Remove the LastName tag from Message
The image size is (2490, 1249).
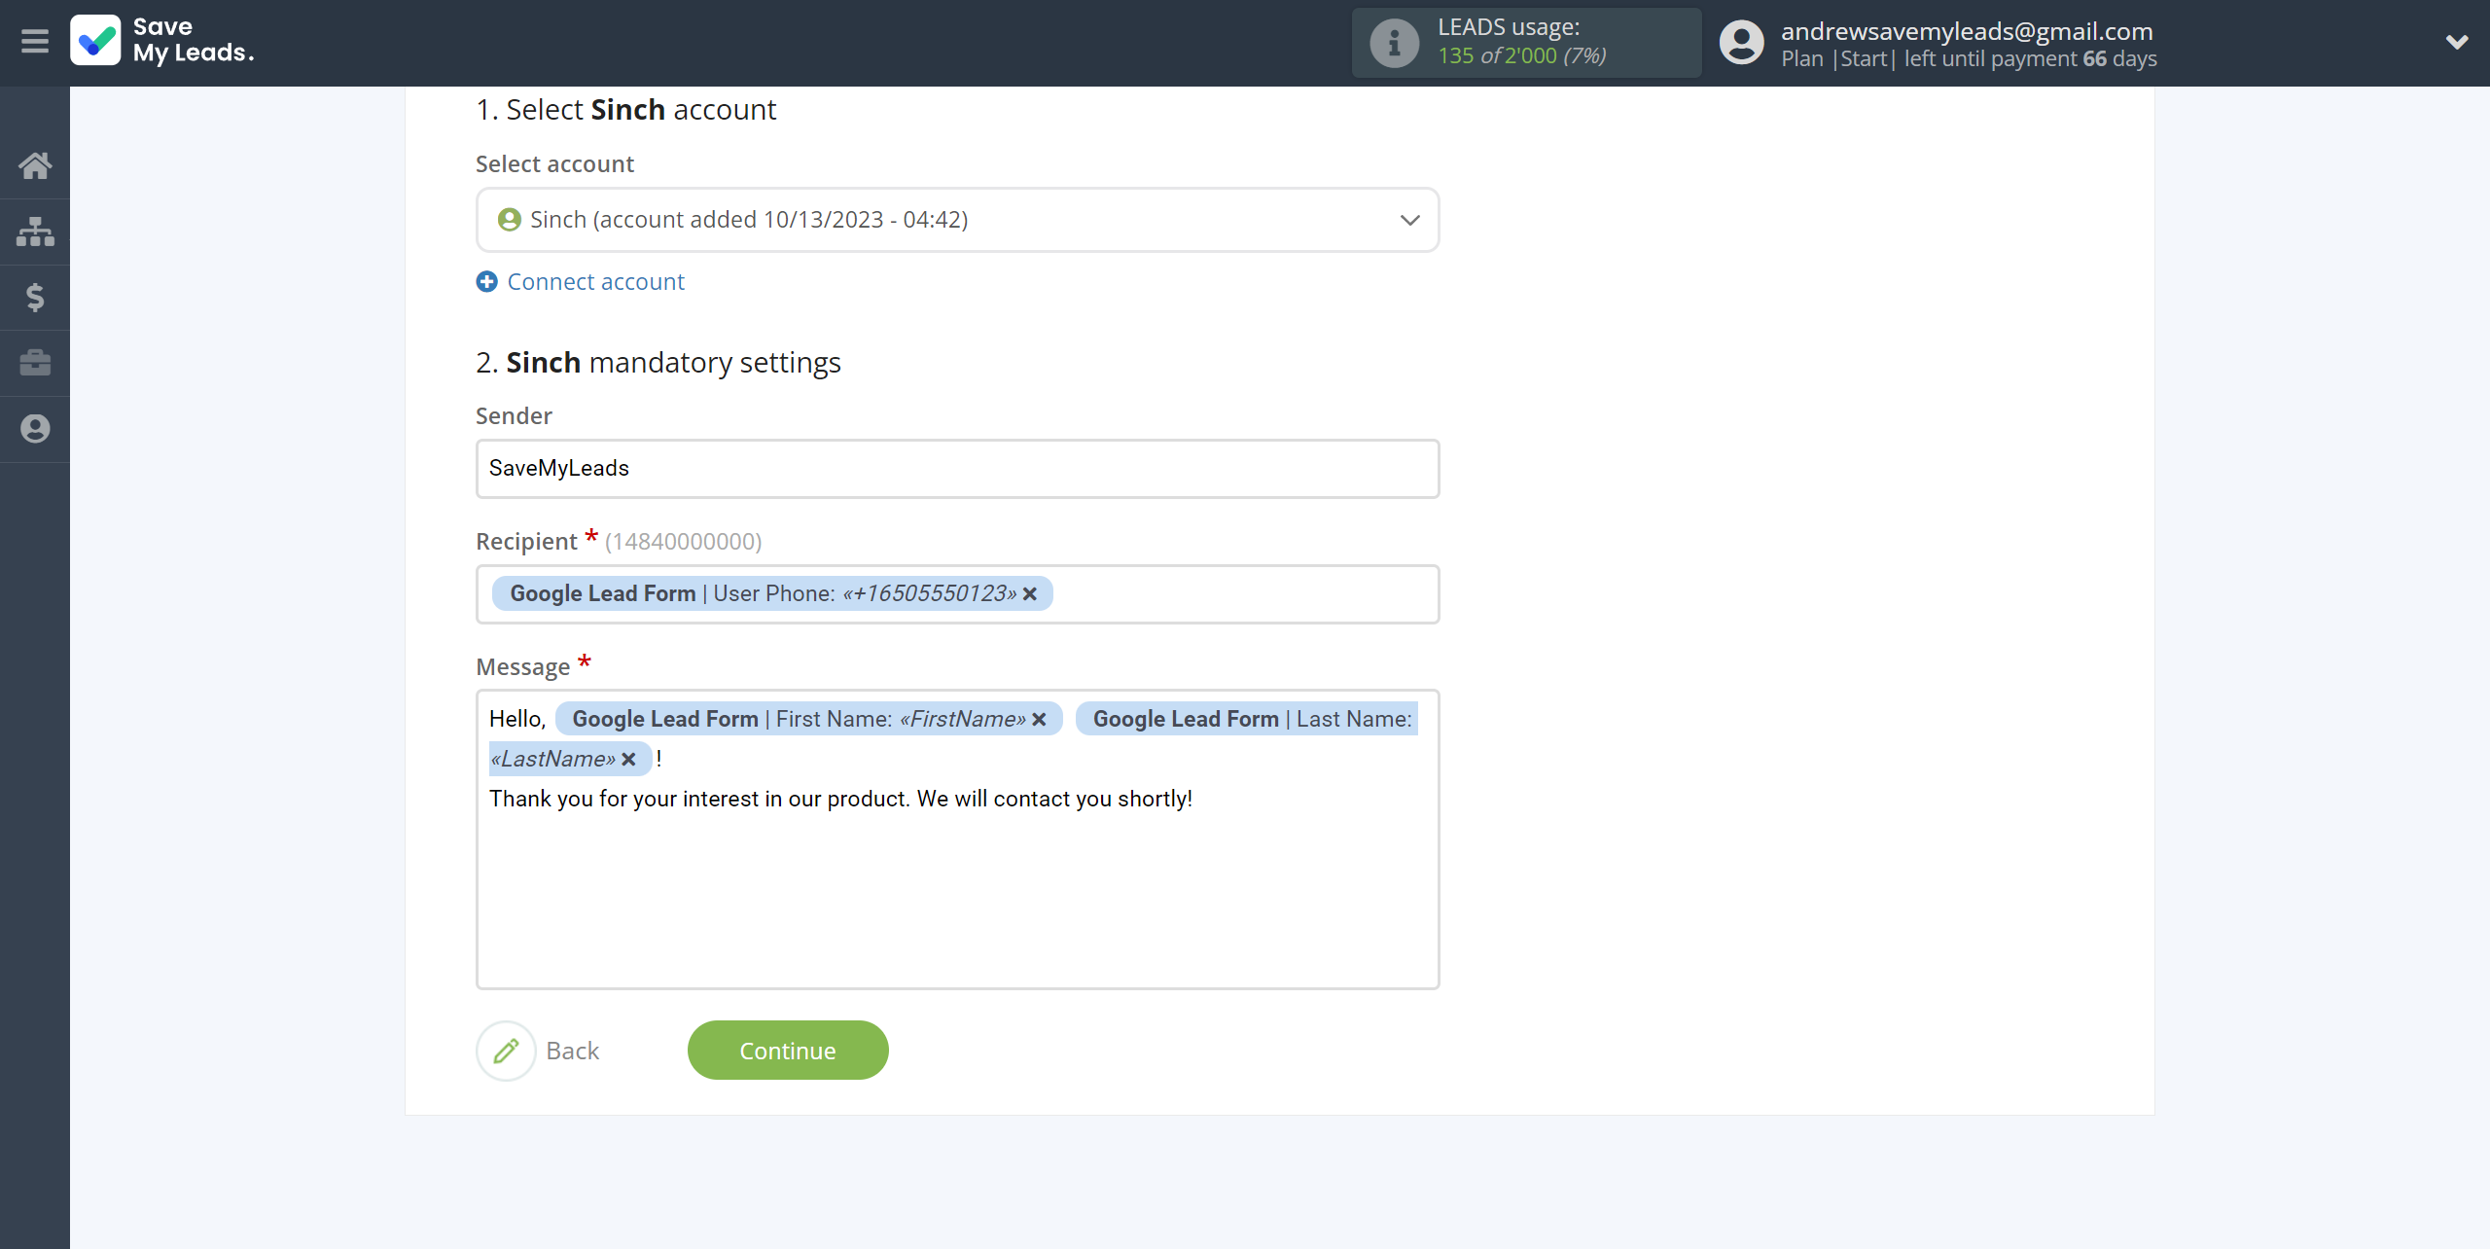pyautogui.click(x=628, y=760)
